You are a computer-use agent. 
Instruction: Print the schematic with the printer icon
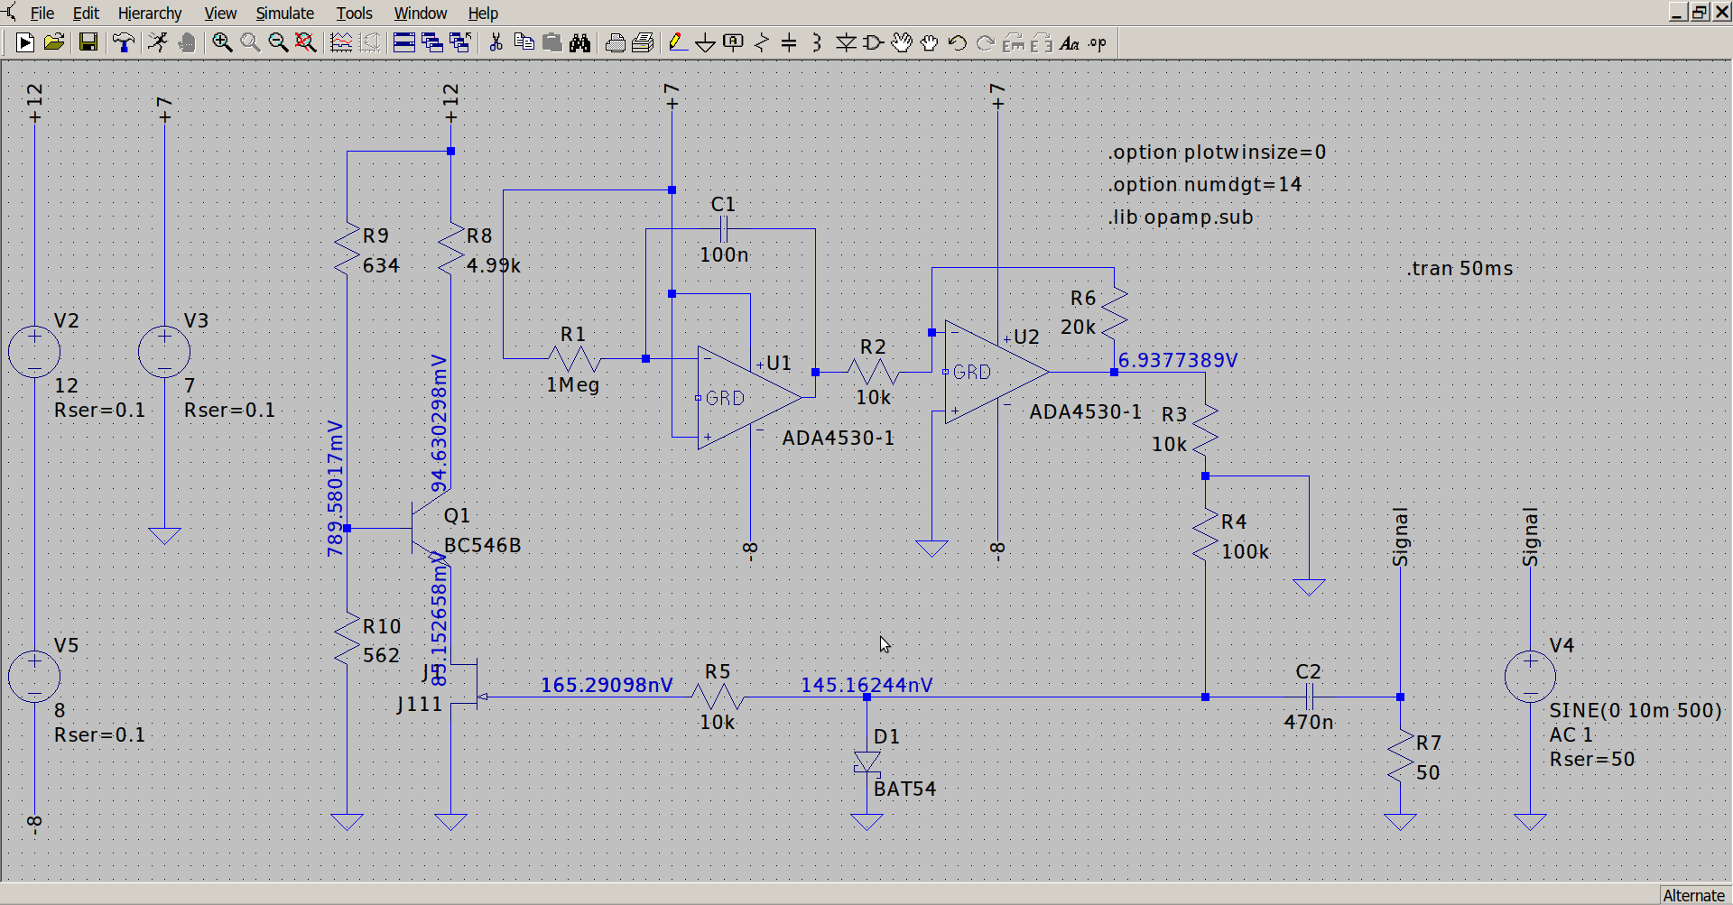click(643, 42)
